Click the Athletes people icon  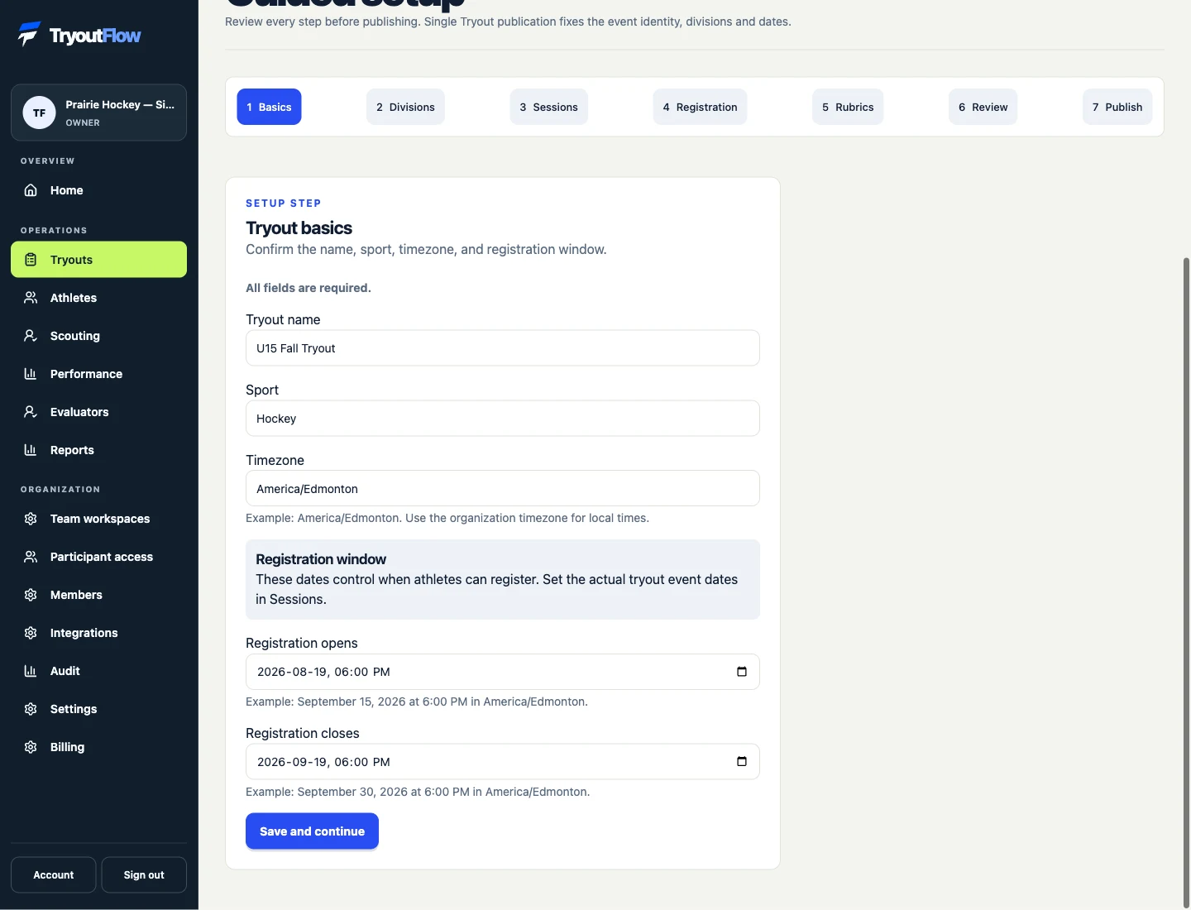click(31, 298)
